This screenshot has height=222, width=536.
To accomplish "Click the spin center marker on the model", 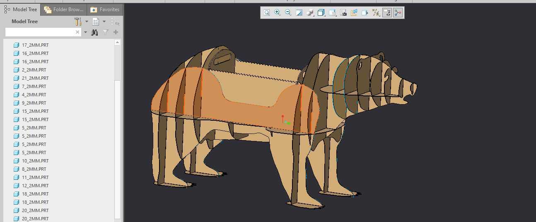I will pos(285,120).
